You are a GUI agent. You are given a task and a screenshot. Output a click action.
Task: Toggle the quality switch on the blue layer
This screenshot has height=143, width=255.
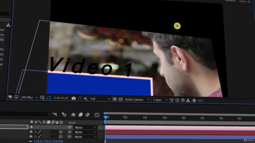(39, 137)
